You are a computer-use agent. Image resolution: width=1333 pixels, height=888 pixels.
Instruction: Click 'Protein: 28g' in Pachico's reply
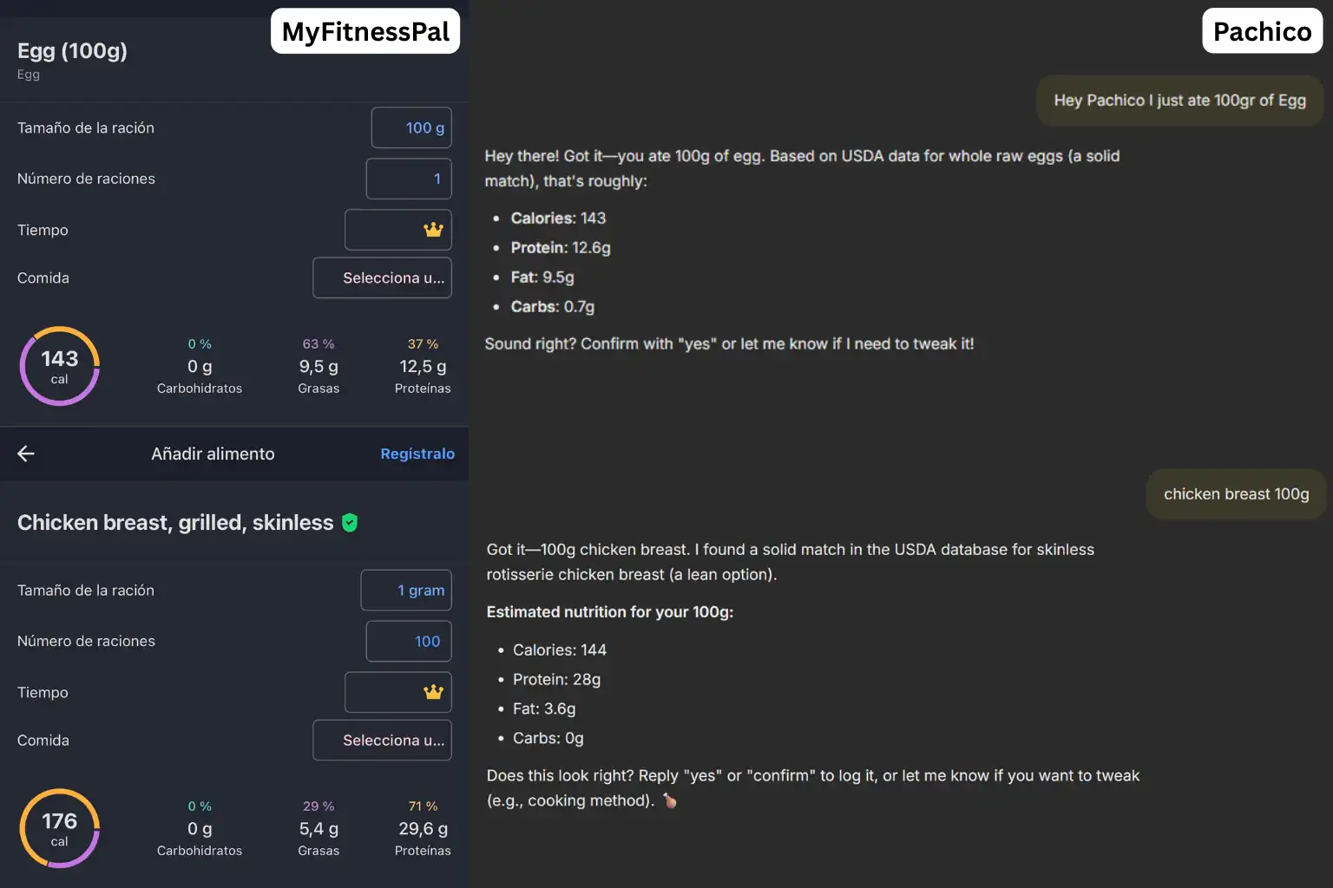pyautogui.click(x=556, y=680)
